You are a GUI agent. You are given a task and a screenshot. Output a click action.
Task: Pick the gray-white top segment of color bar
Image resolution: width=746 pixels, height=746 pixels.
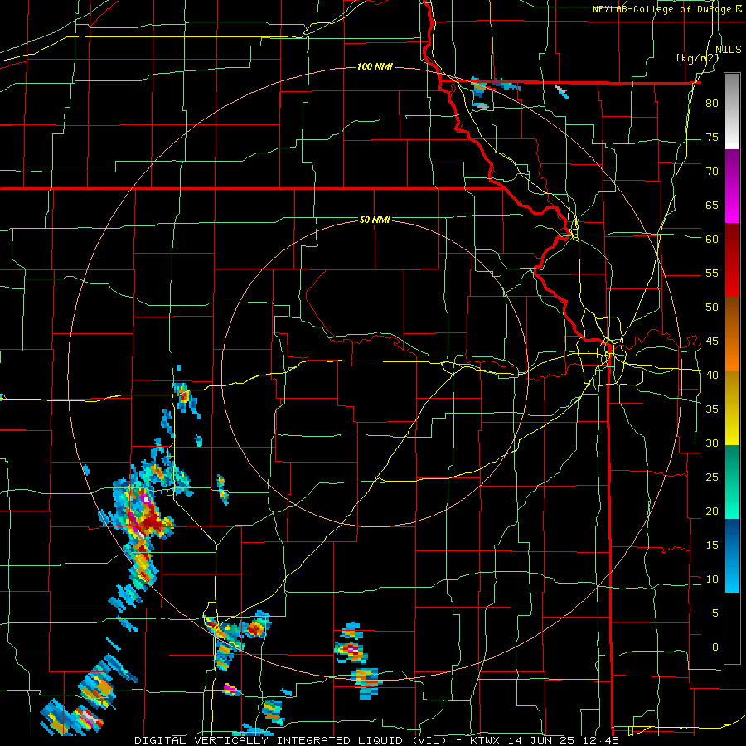[732, 111]
